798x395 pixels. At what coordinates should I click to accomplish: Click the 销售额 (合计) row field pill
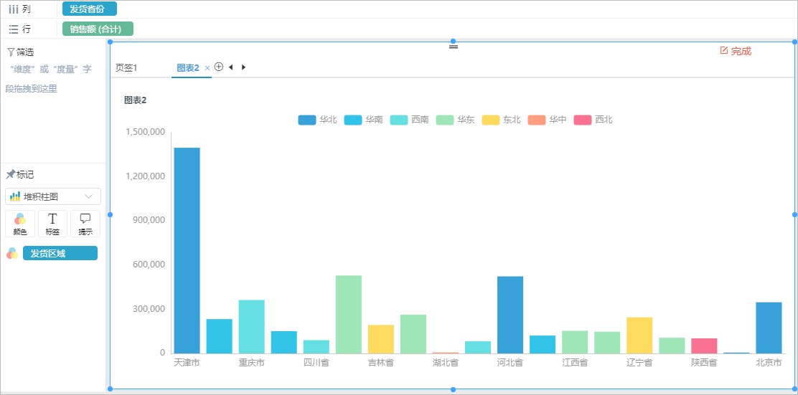[98, 29]
